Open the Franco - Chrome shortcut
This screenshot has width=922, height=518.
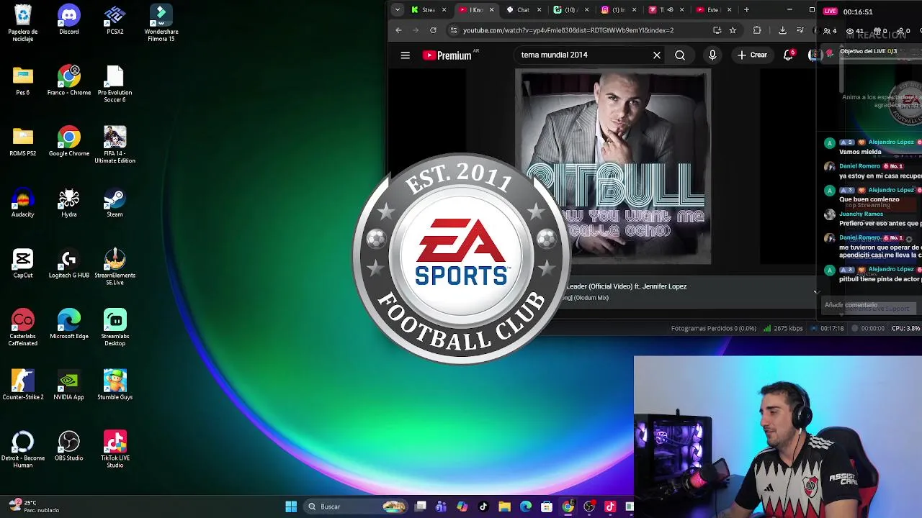coord(68,81)
